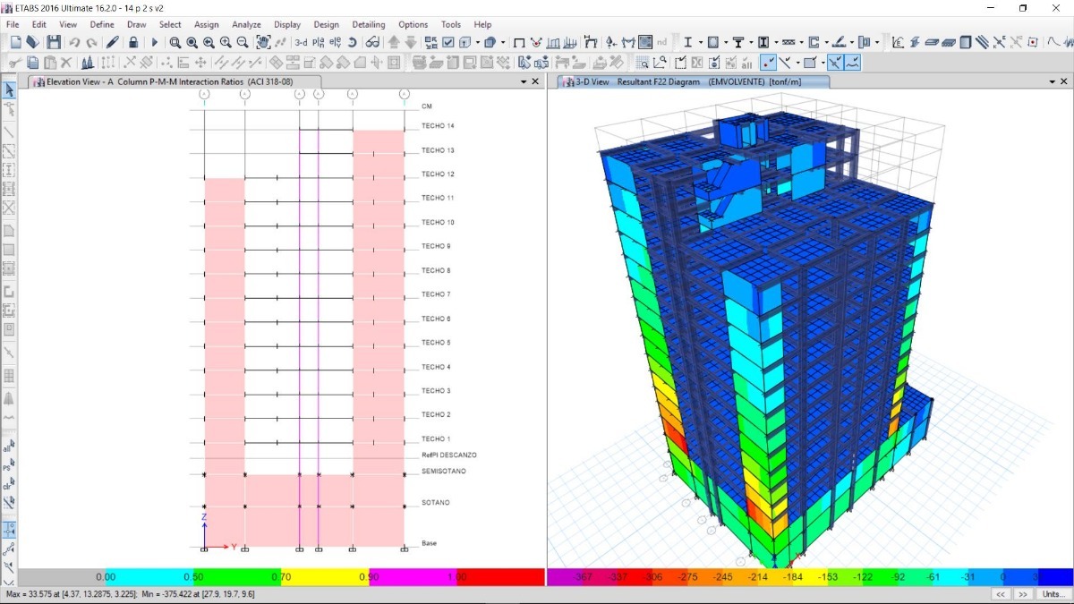Close the 3-D View panel
The height and width of the screenshot is (604, 1074).
coord(1065,81)
